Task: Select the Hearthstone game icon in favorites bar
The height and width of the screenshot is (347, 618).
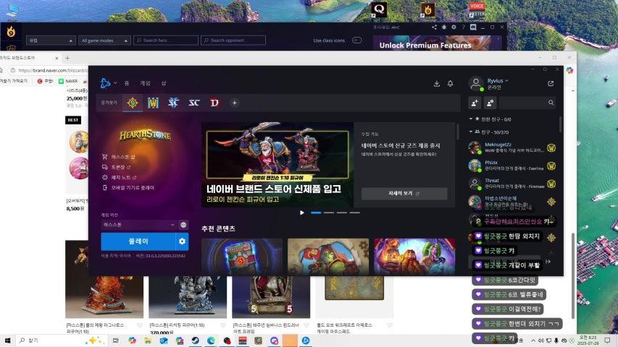Action: tap(133, 103)
